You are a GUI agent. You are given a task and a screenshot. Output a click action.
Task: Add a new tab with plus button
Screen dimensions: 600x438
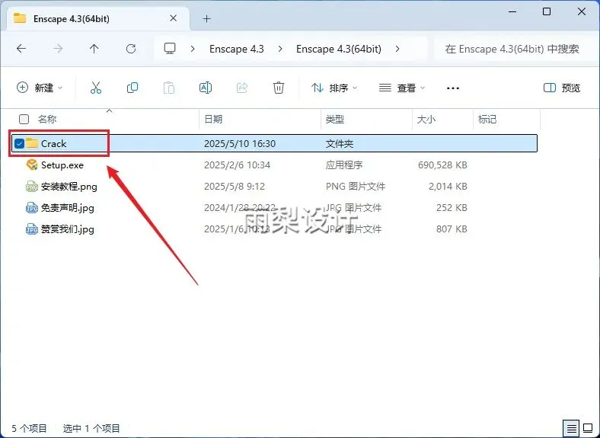point(206,19)
